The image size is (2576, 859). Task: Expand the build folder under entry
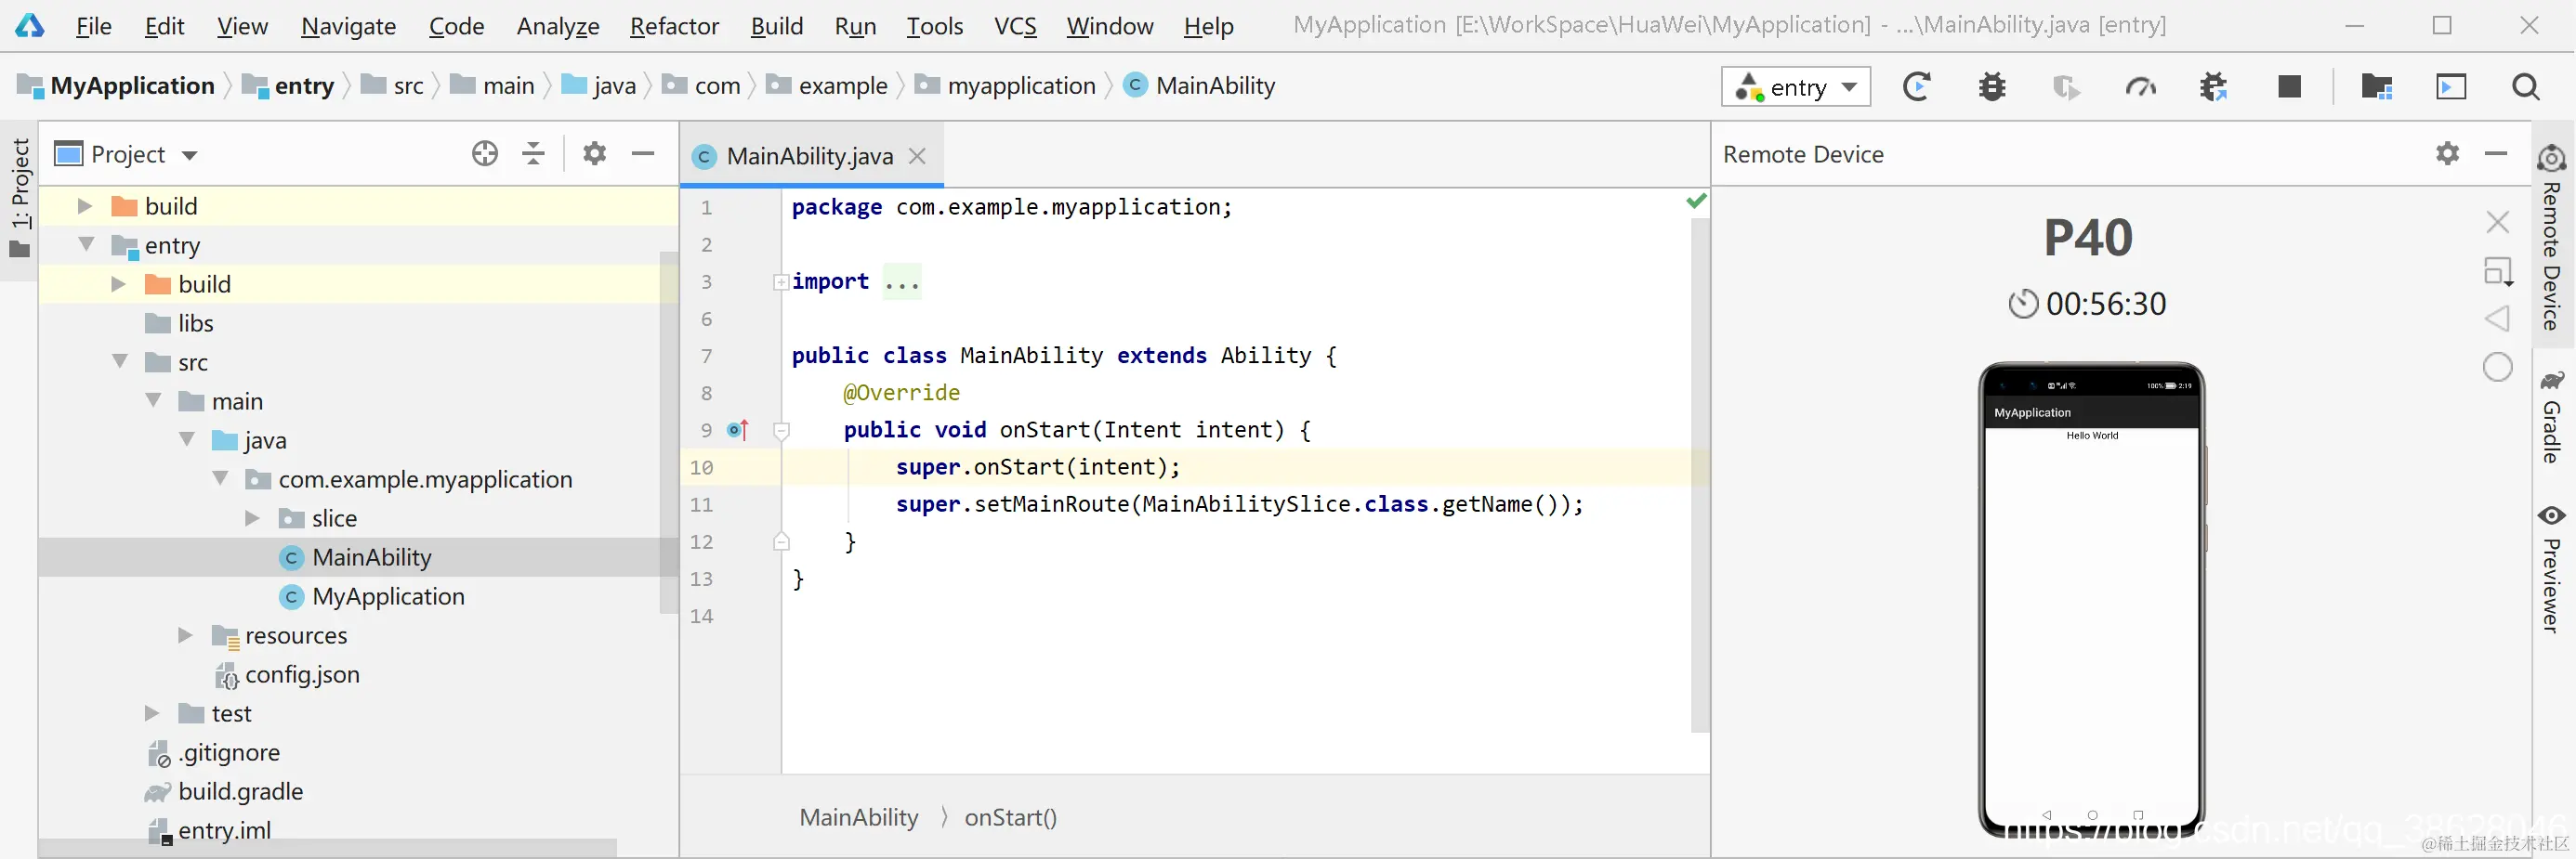click(x=118, y=283)
